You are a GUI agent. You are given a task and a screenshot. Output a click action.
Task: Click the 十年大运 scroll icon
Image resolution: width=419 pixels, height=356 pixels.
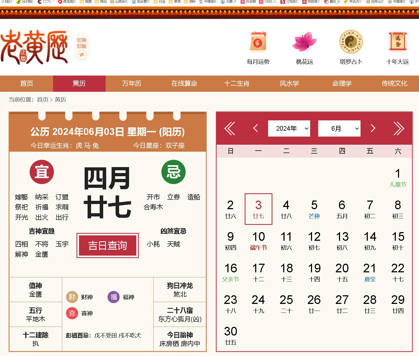[x=397, y=42]
